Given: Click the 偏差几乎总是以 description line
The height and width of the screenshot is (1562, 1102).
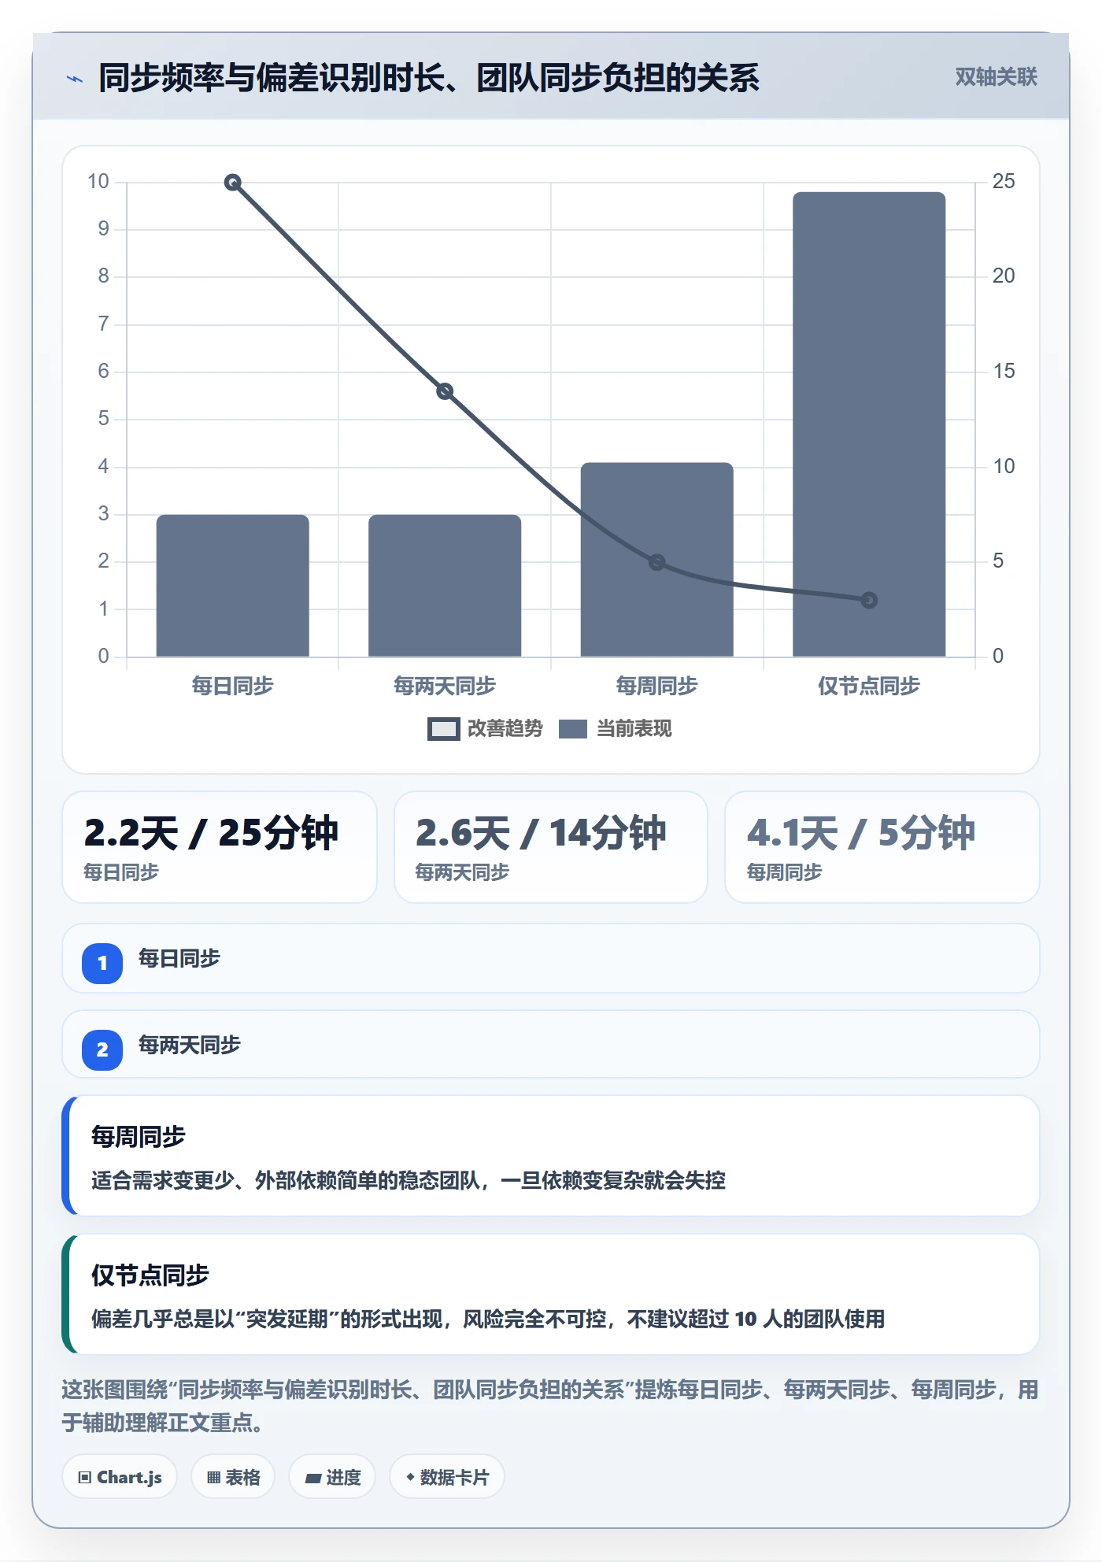Looking at the screenshot, I should coord(488,1319).
